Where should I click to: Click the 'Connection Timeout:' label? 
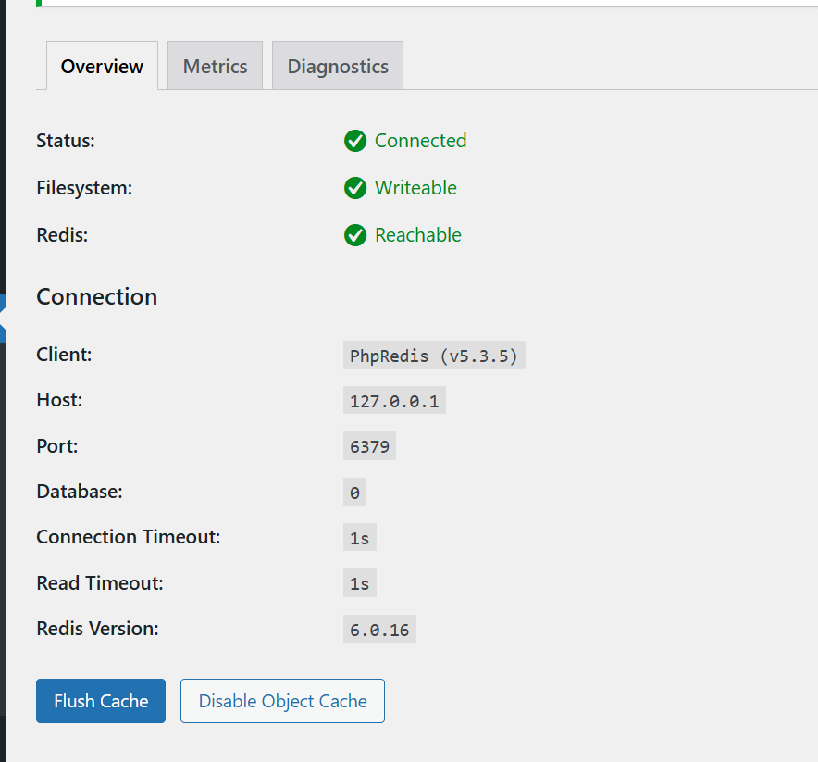pos(129,536)
